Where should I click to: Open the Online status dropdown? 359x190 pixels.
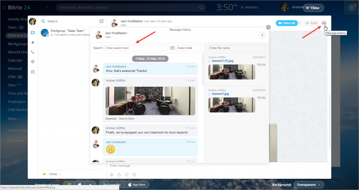[53, 174]
